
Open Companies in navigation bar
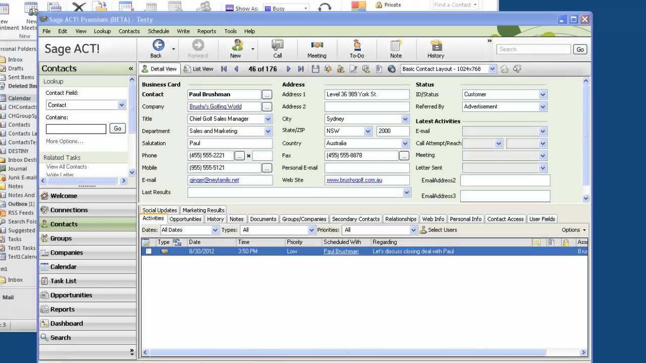(87, 253)
